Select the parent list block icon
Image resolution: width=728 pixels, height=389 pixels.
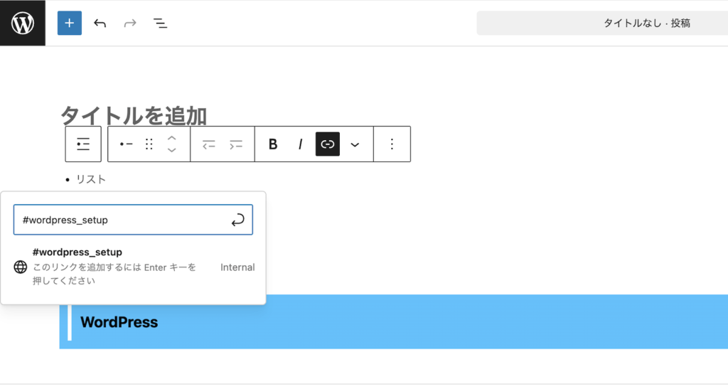(x=83, y=144)
